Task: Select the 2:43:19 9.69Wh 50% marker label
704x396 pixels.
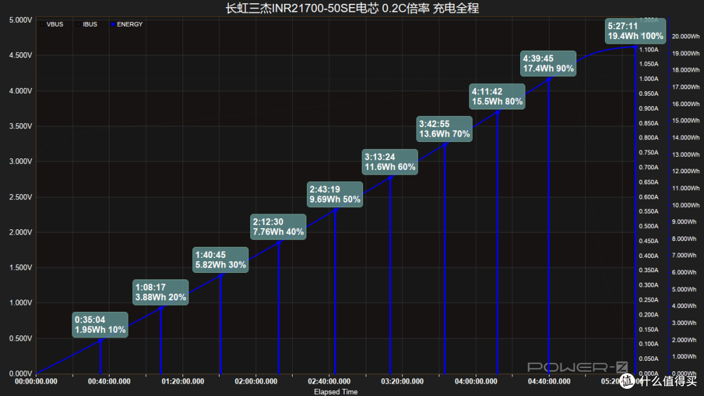Action: tap(335, 194)
